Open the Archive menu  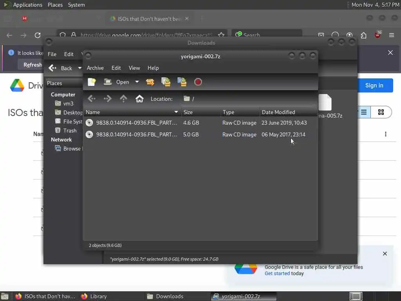point(95,68)
